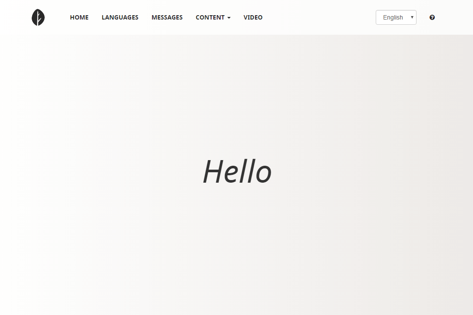The height and width of the screenshot is (315, 473).
Task: Toggle the CONTENT submenu open
Action: pos(213,17)
